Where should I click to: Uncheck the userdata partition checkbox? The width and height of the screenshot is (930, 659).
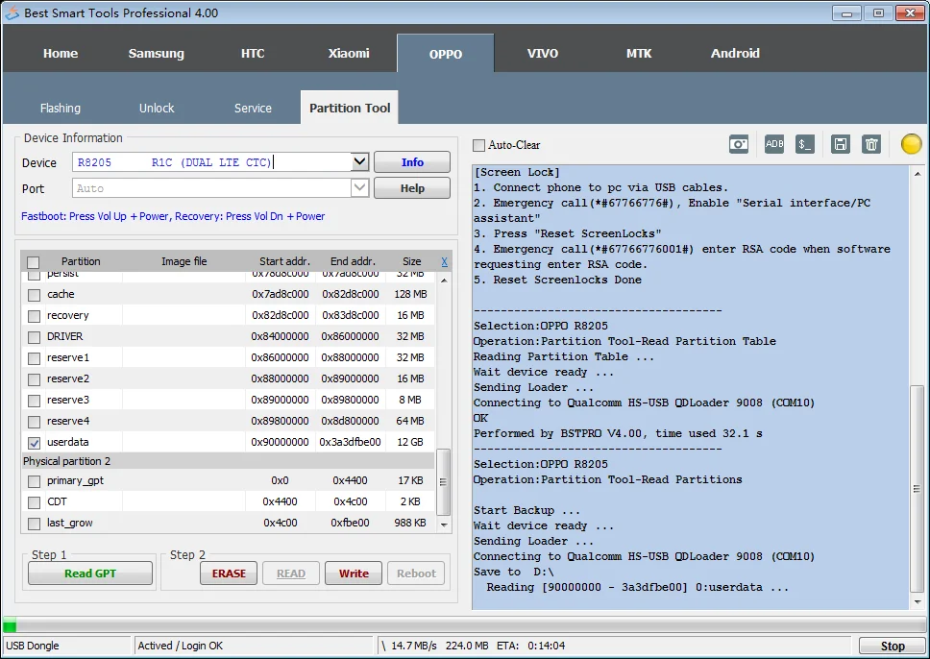tap(35, 443)
